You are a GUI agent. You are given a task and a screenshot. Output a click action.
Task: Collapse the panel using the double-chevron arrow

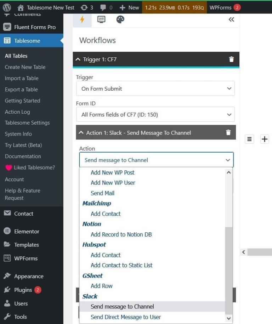[231, 19]
